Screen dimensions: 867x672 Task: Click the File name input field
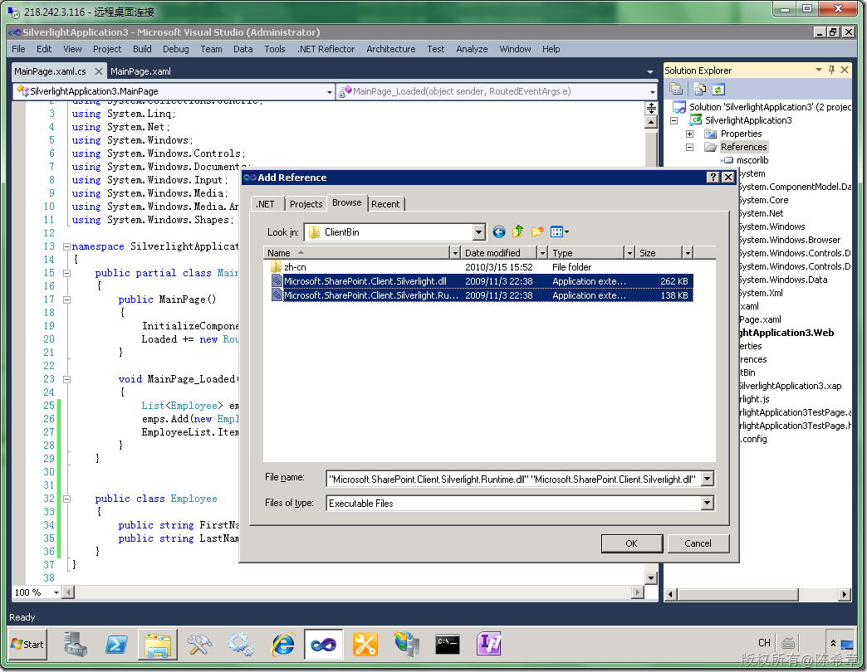tap(514, 479)
